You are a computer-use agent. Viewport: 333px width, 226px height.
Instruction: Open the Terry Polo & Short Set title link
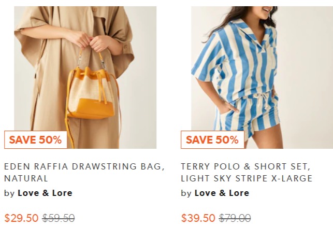tap(247, 172)
